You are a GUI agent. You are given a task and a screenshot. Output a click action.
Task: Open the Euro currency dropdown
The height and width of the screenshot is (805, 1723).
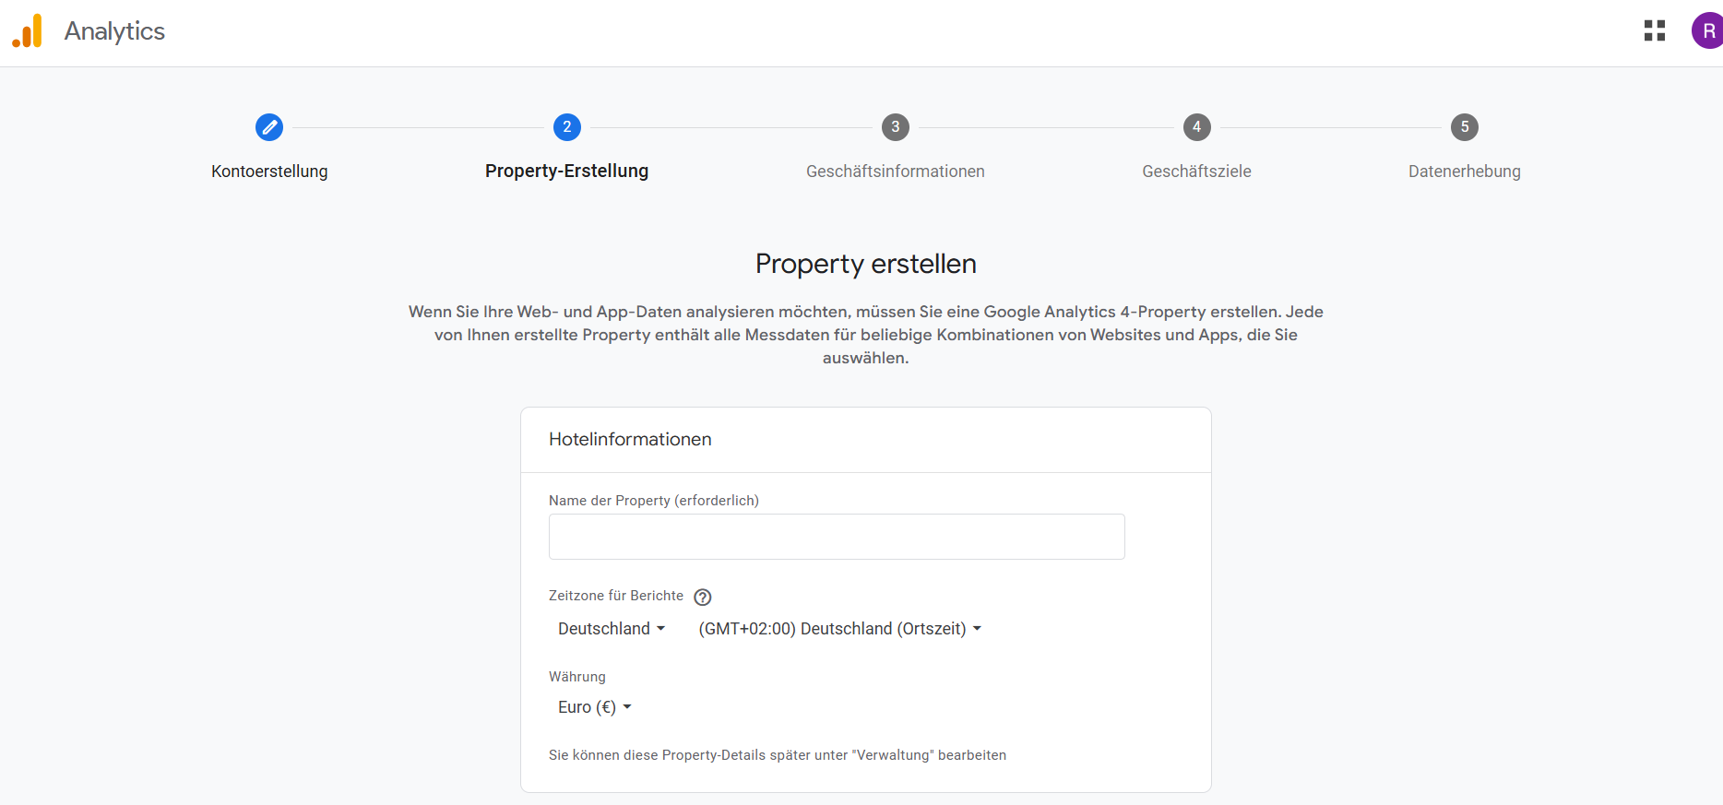(595, 707)
